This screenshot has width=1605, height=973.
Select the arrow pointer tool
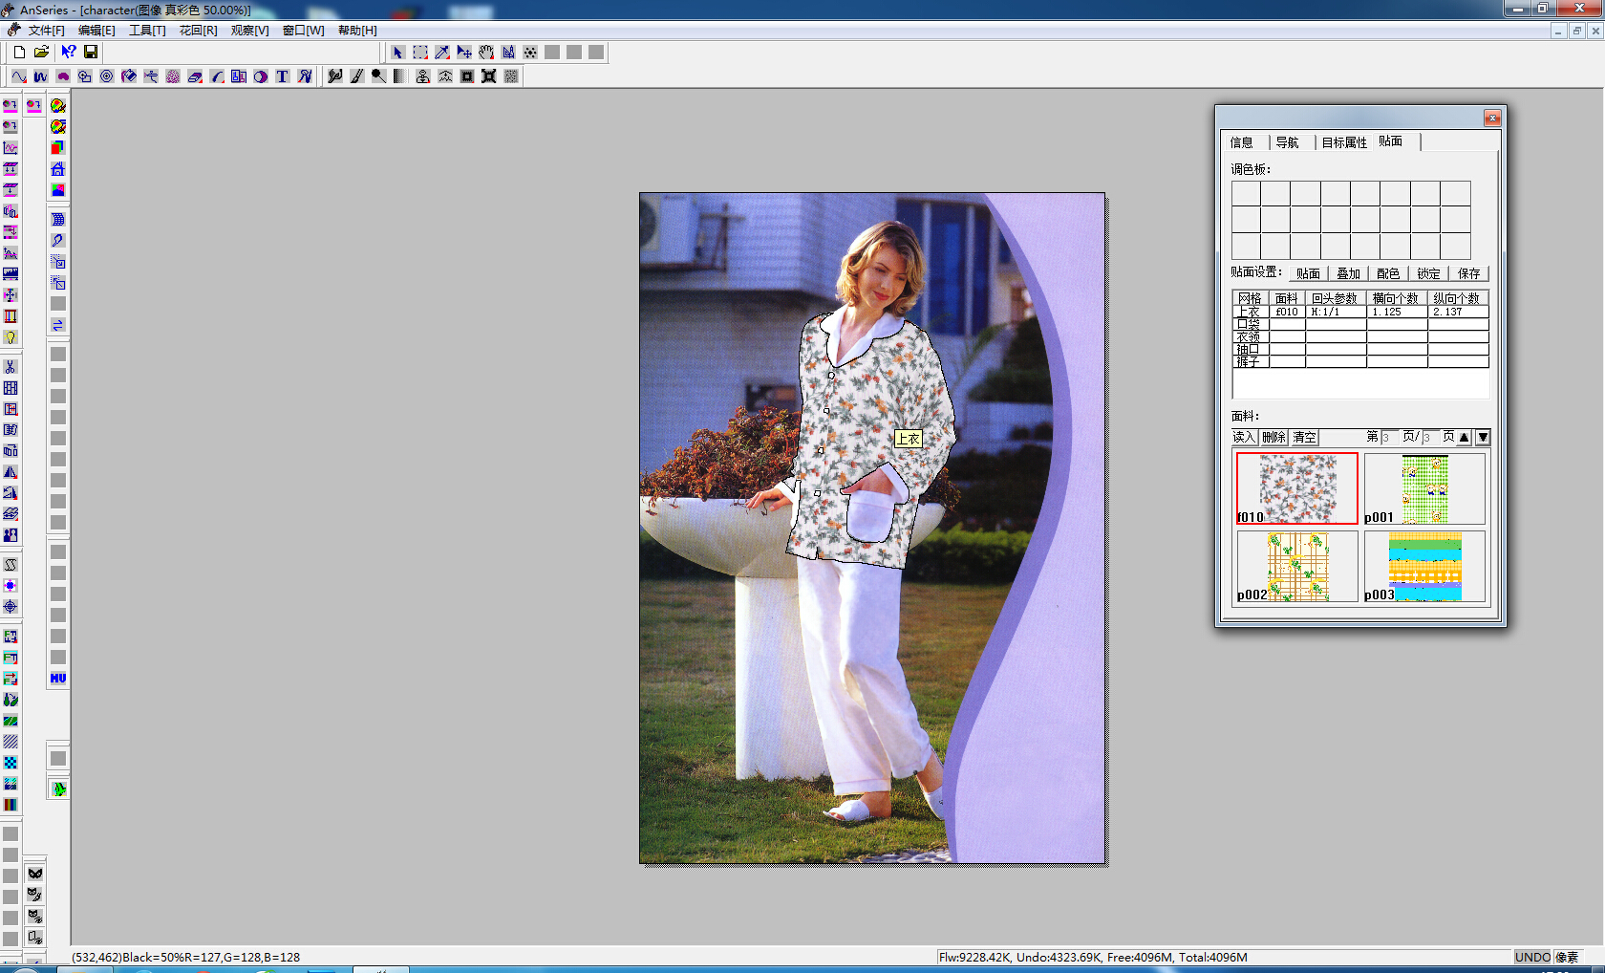[397, 53]
